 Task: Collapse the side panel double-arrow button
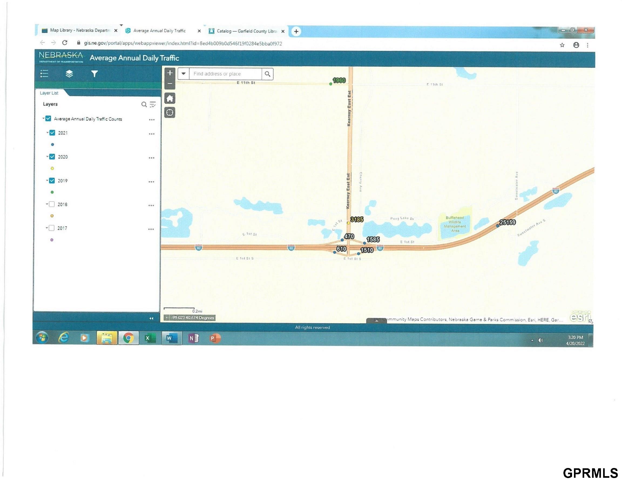pos(151,319)
